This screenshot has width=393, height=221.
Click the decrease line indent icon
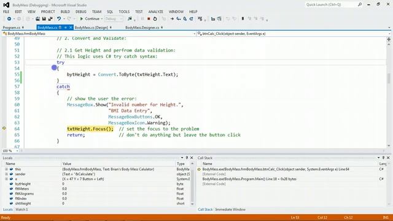[213, 19]
